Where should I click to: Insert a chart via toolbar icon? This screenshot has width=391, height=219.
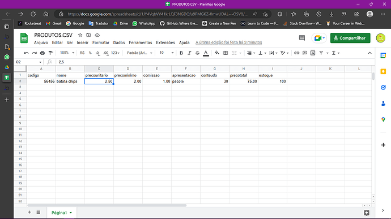313,53
